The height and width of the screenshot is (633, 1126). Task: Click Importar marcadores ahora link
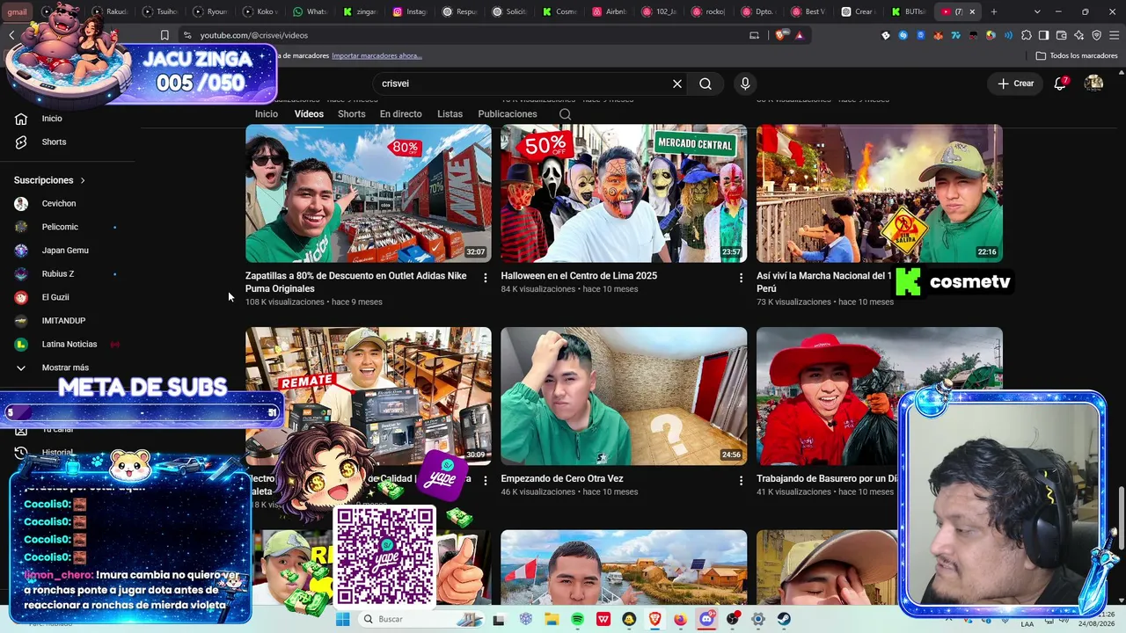377,55
